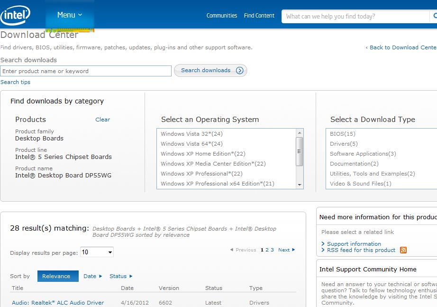437x307 pixels.
Task: Select Utilities, Tools and Examples(2)
Action: coord(373,174)
